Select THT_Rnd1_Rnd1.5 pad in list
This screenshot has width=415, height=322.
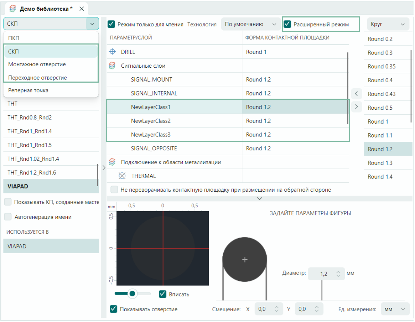point(32,145)
